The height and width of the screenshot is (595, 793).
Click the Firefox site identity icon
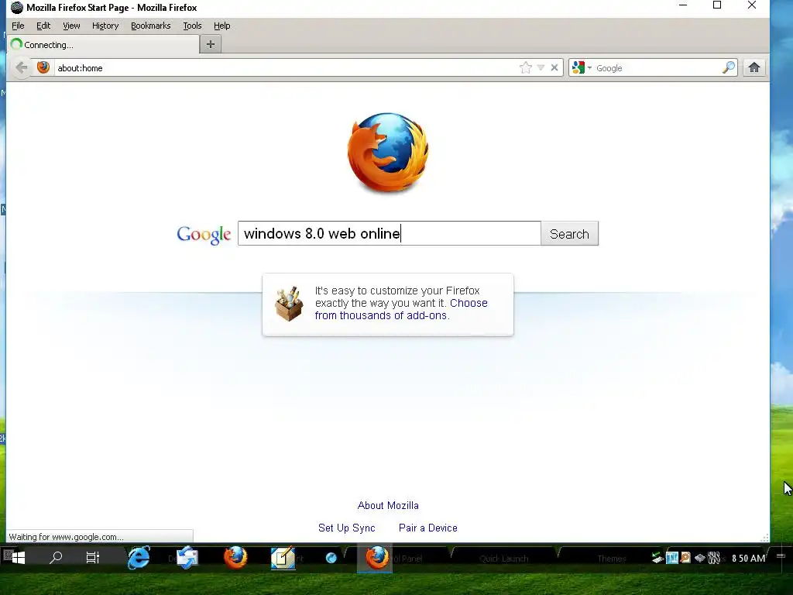43,68
